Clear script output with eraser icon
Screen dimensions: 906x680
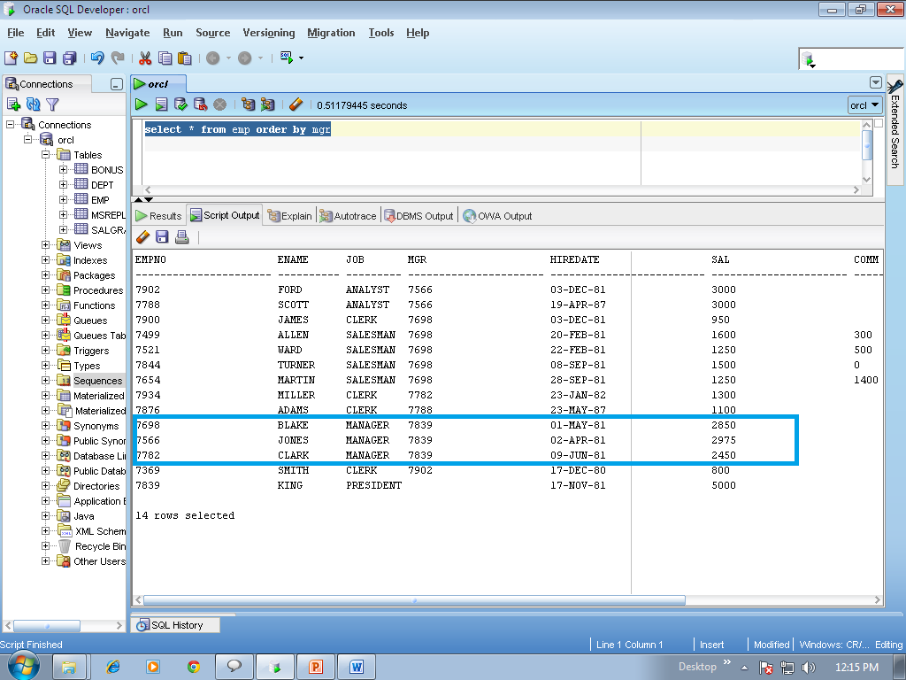pyautogui.click(x=142, y=236)
